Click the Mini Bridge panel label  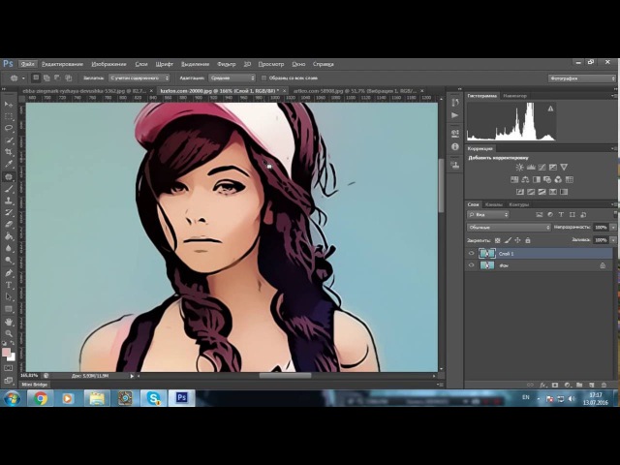click(33, 384)
